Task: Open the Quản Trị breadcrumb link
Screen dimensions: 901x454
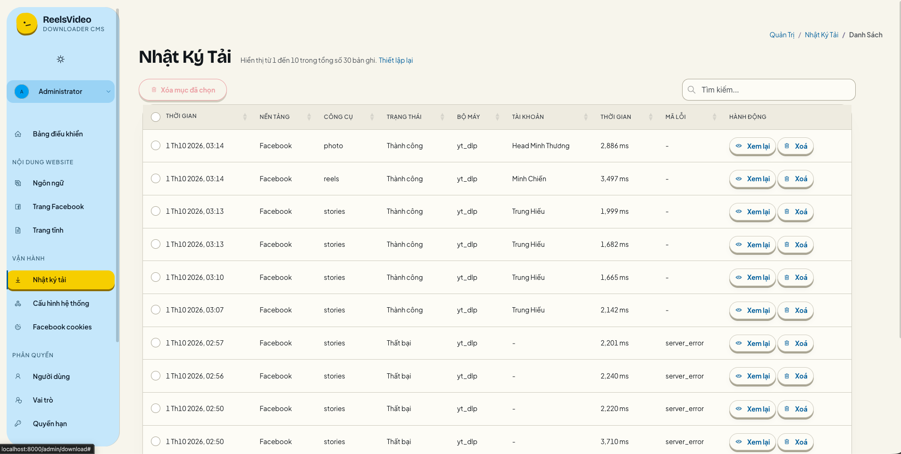Action: (x=782, y=35)
